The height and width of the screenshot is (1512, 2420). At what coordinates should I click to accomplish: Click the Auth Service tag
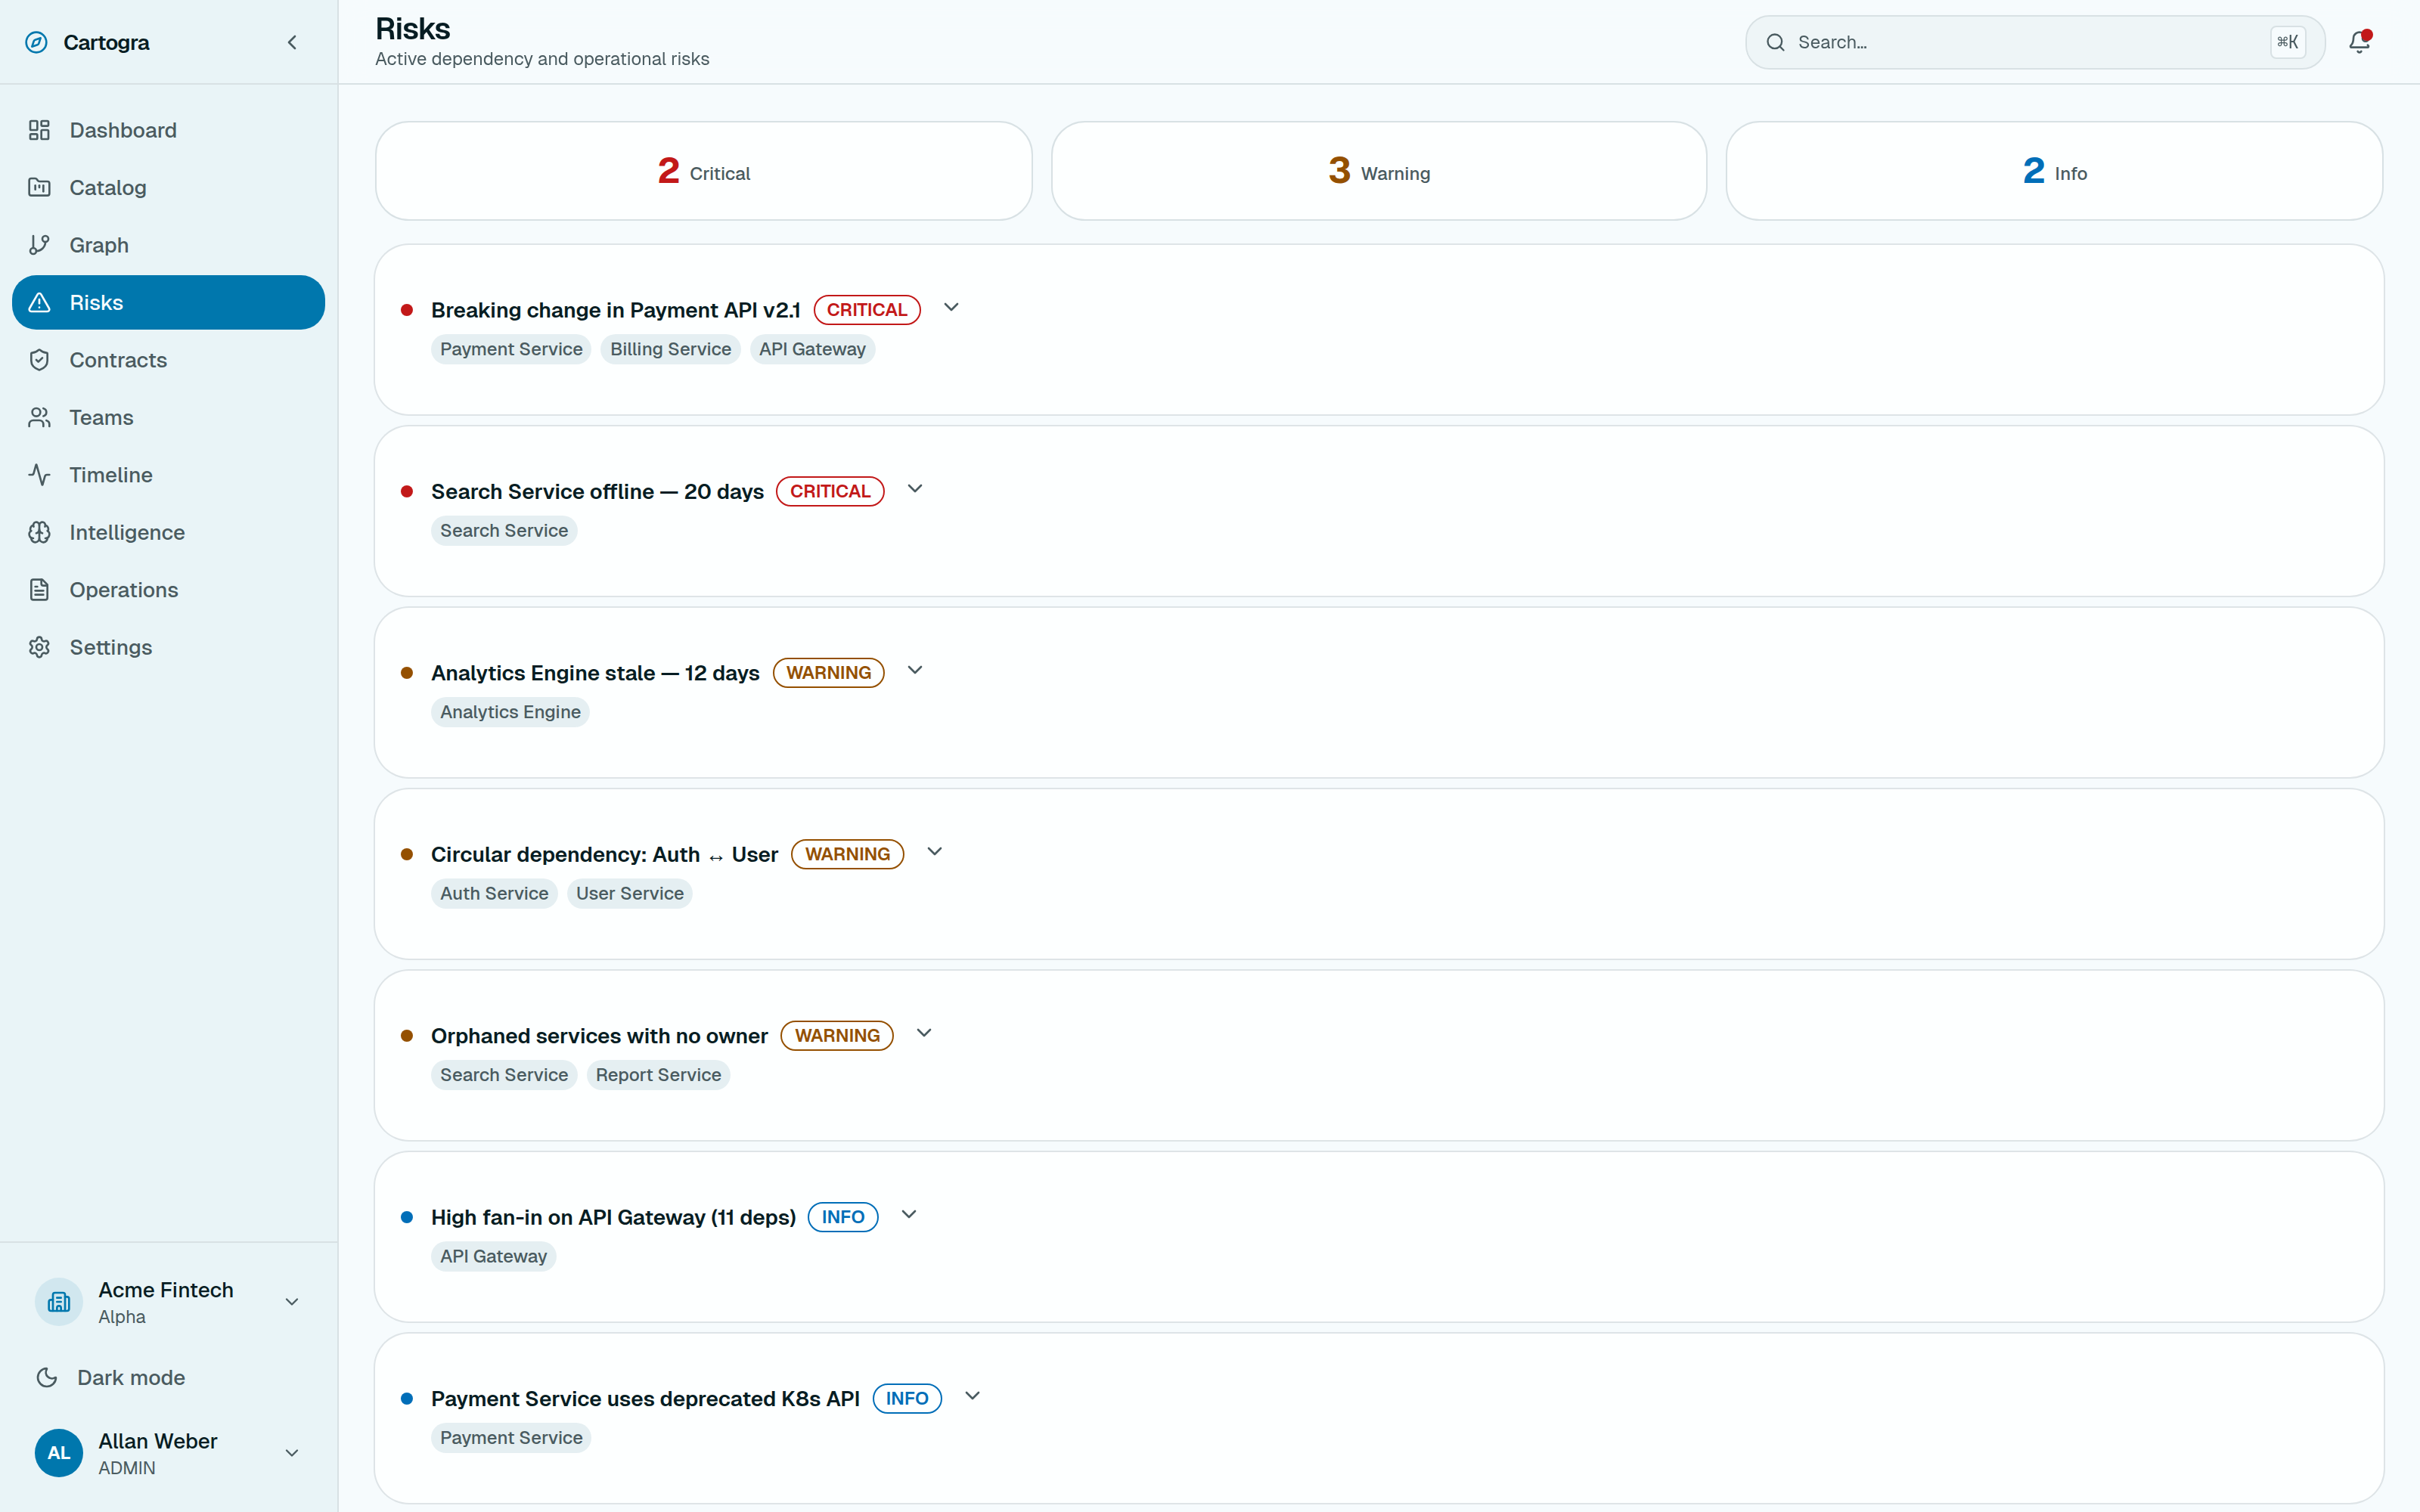494,893
